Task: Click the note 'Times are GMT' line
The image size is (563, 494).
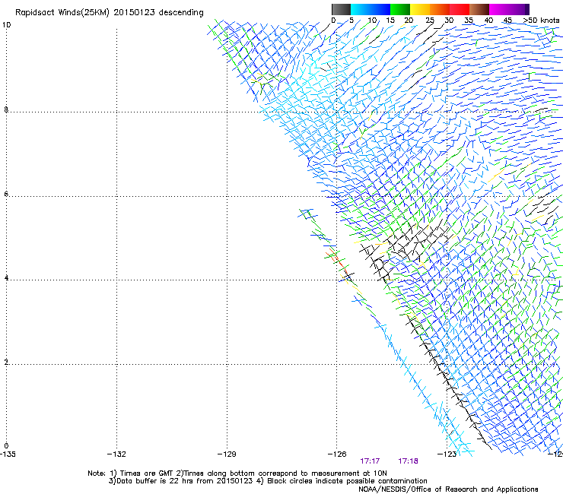Action: (x=237, y=473)
